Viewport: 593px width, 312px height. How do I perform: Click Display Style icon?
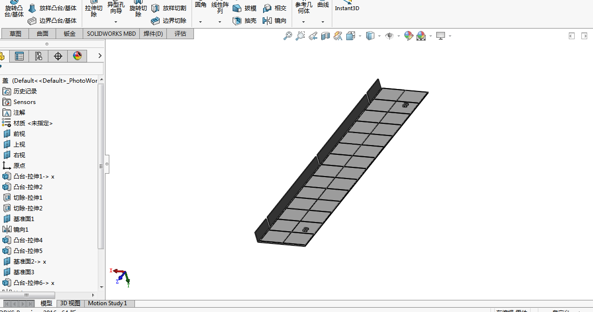(x=370, y=36)
